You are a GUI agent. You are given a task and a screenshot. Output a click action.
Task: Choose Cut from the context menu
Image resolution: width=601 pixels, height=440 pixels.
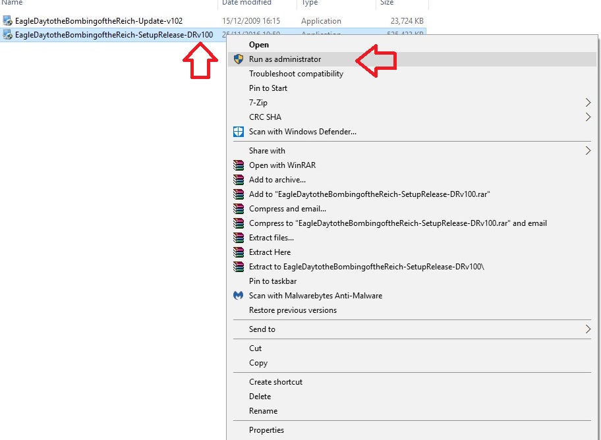(x=412, y=348)
